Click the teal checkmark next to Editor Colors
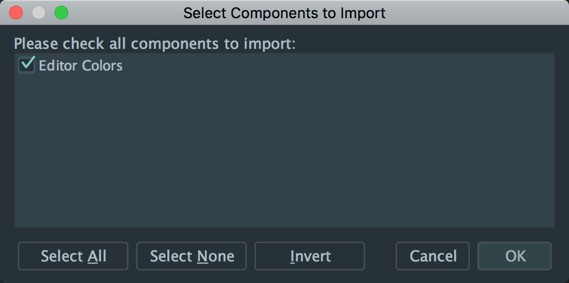 point(27,64)
